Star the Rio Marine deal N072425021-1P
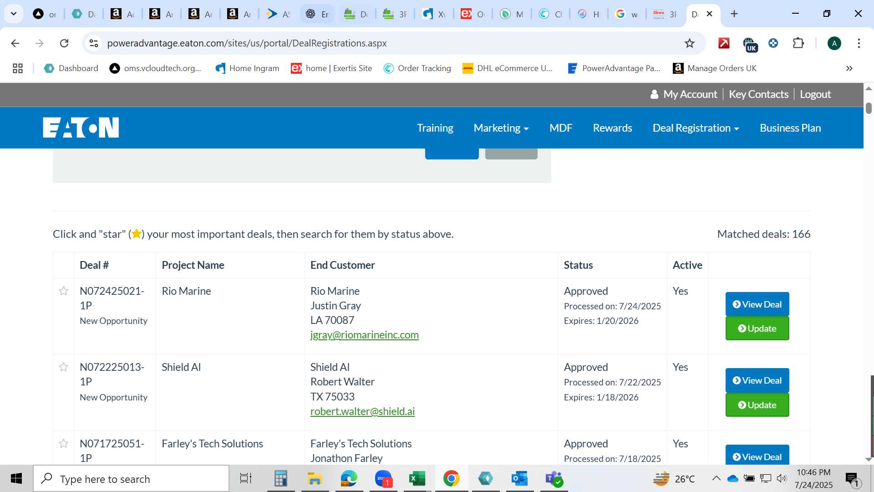The width and height of the screenshot is (874, 492). point(64,291)
